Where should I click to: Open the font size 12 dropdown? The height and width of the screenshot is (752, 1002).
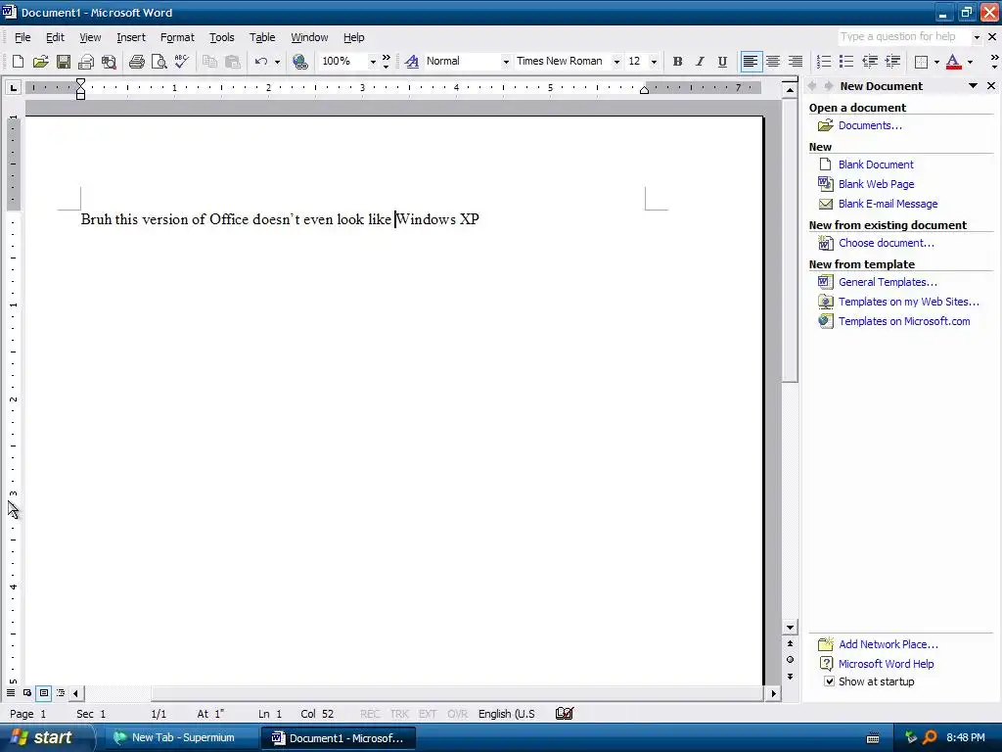tap(654, 62)
